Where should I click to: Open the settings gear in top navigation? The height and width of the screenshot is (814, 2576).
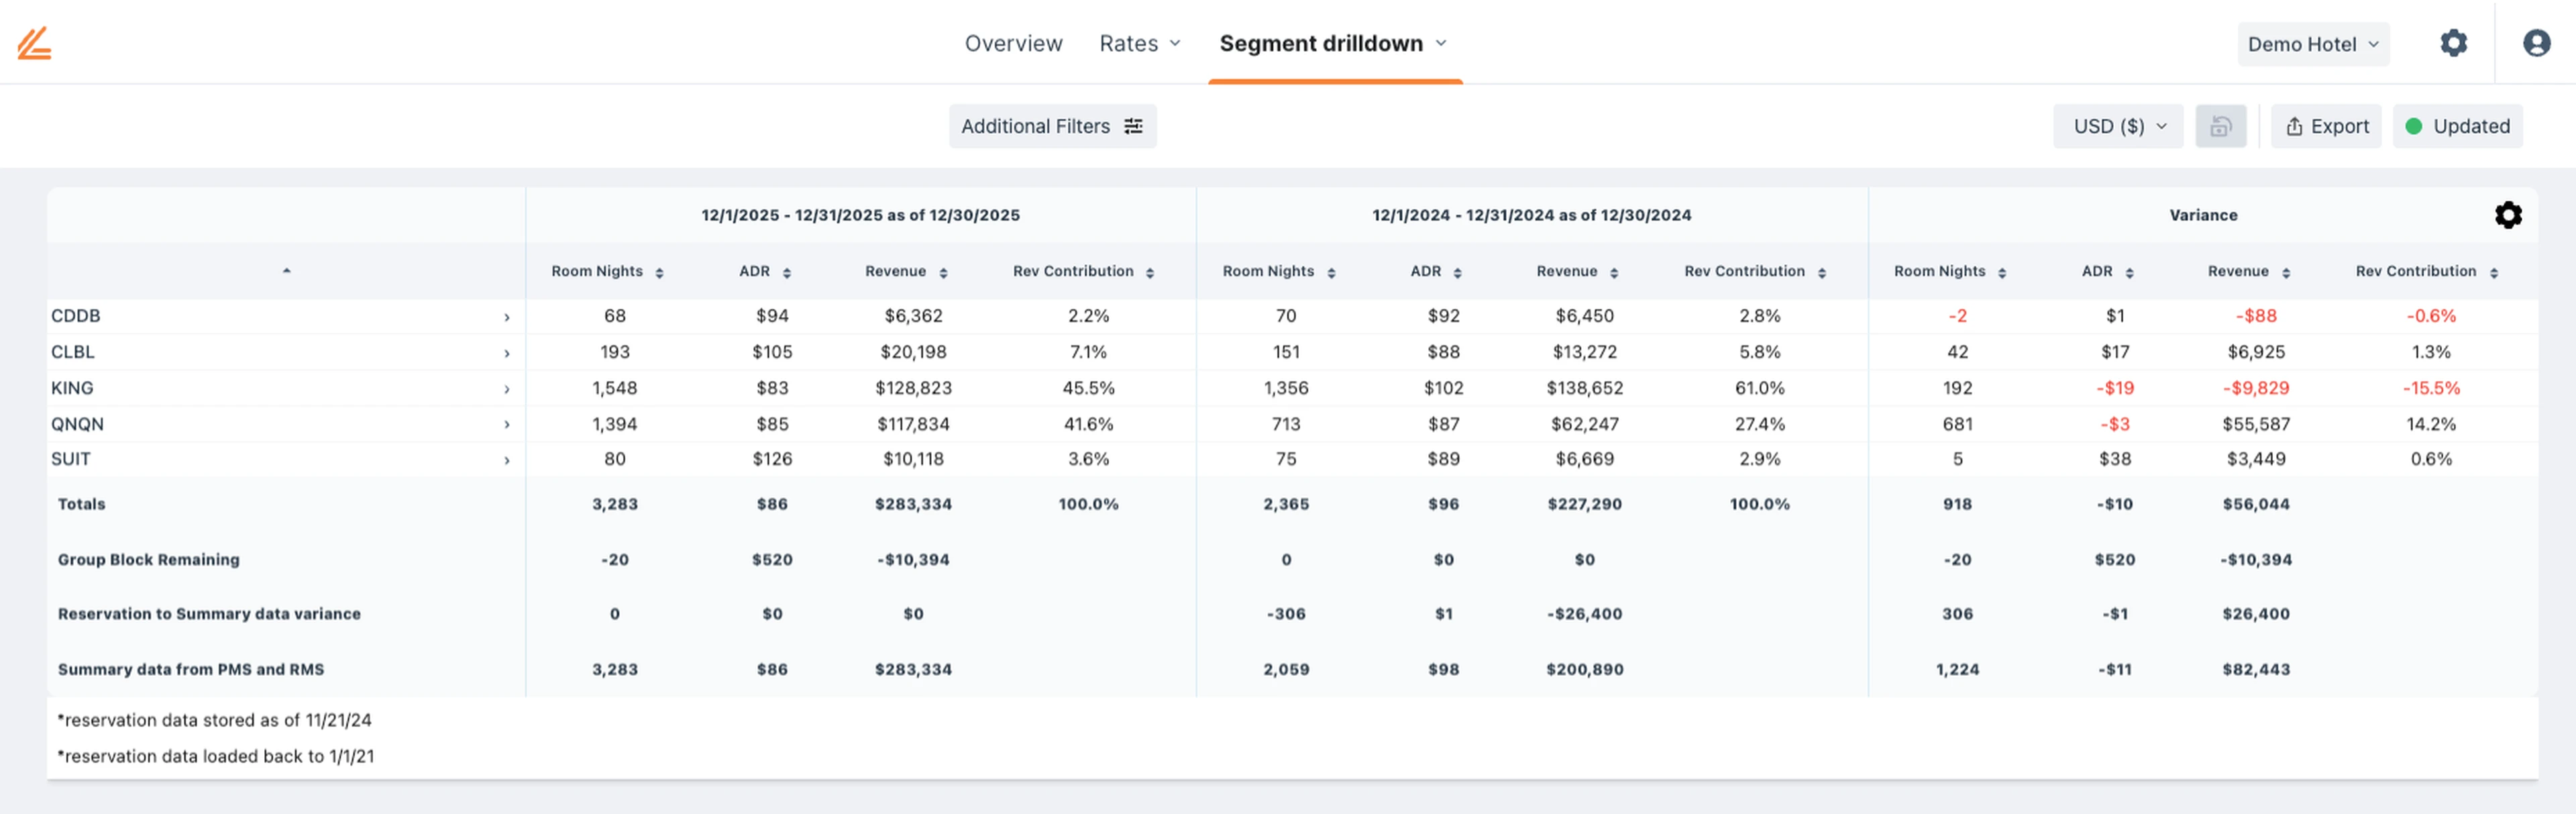(2453, 43)
